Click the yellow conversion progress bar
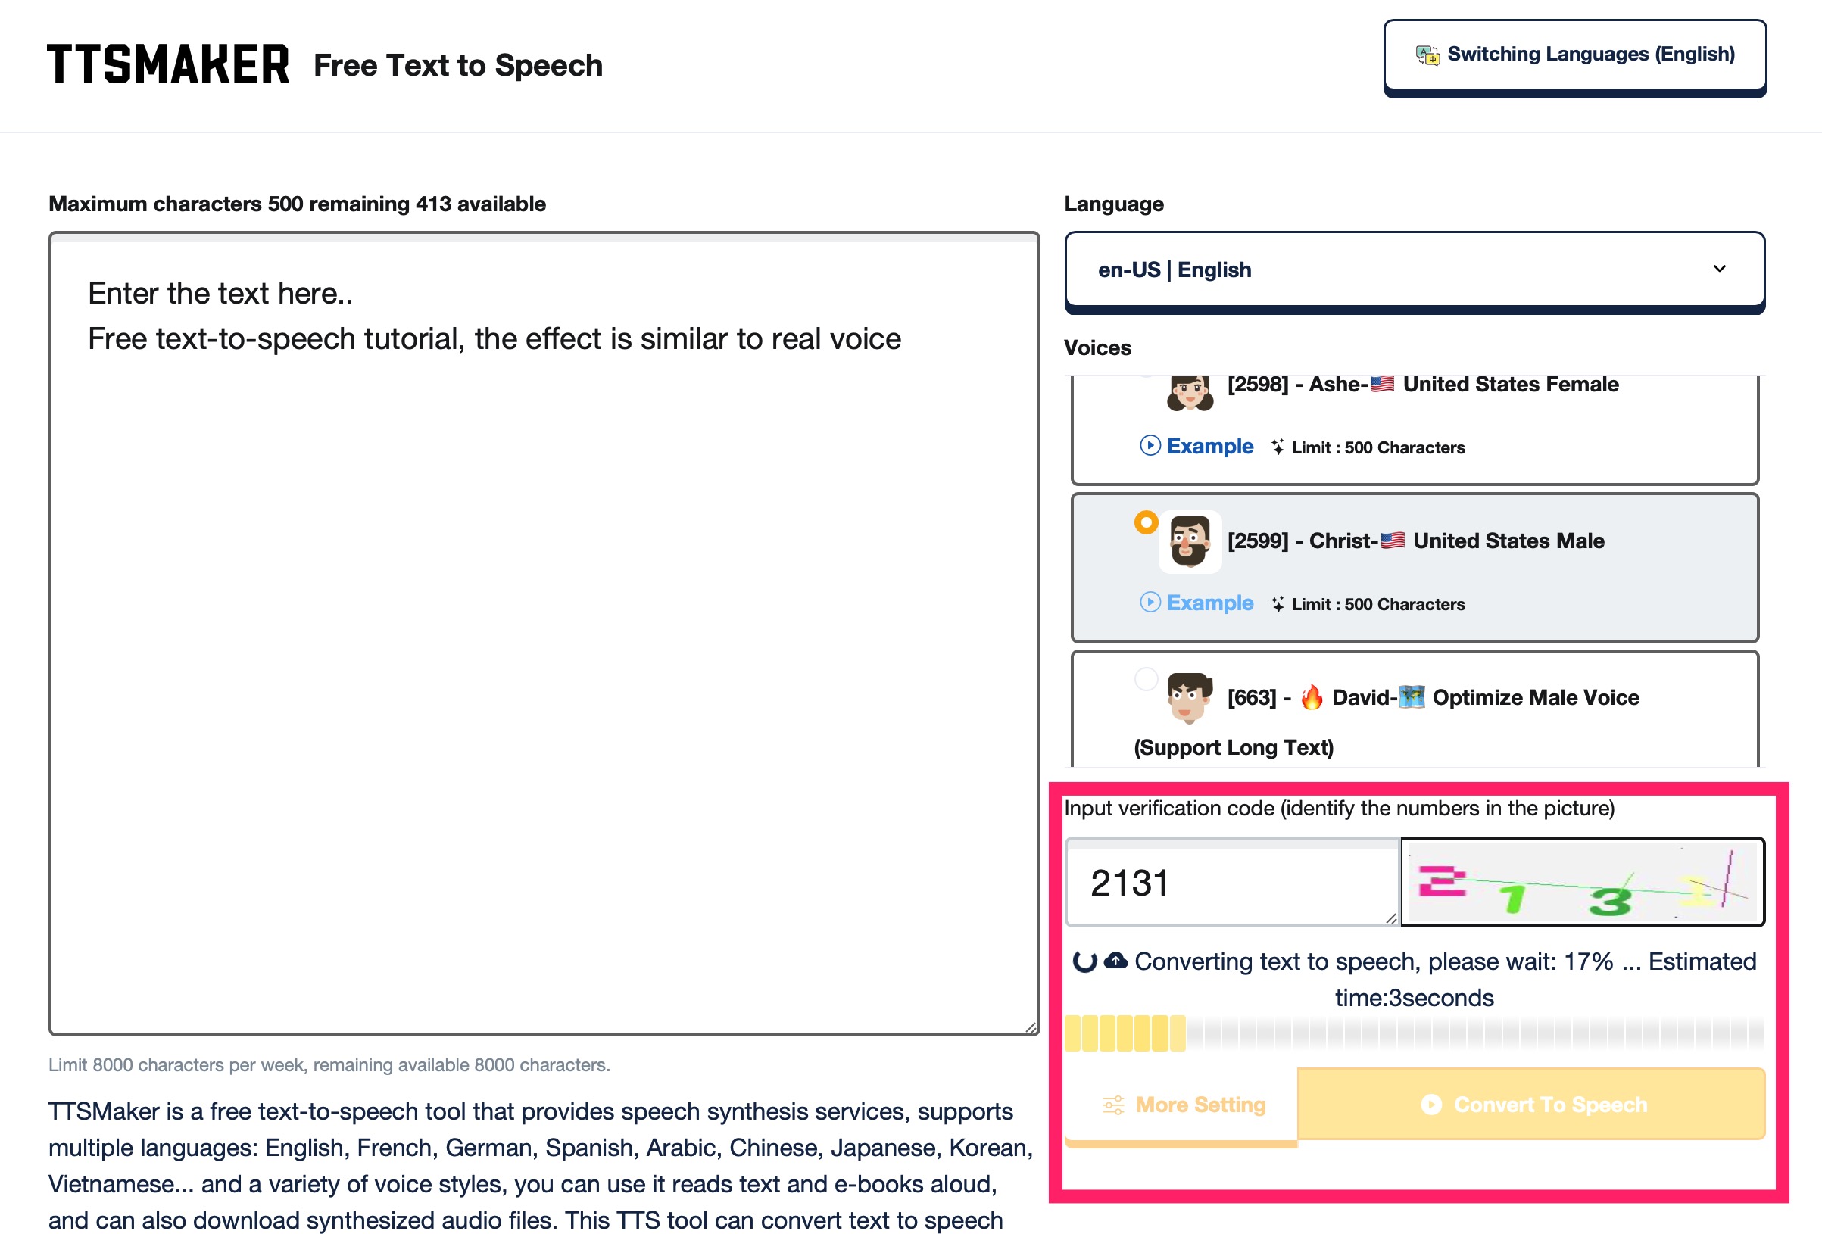 coord(1415,1033)
